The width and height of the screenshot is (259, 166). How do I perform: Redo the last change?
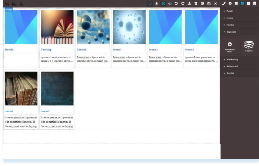click(183, 3)
